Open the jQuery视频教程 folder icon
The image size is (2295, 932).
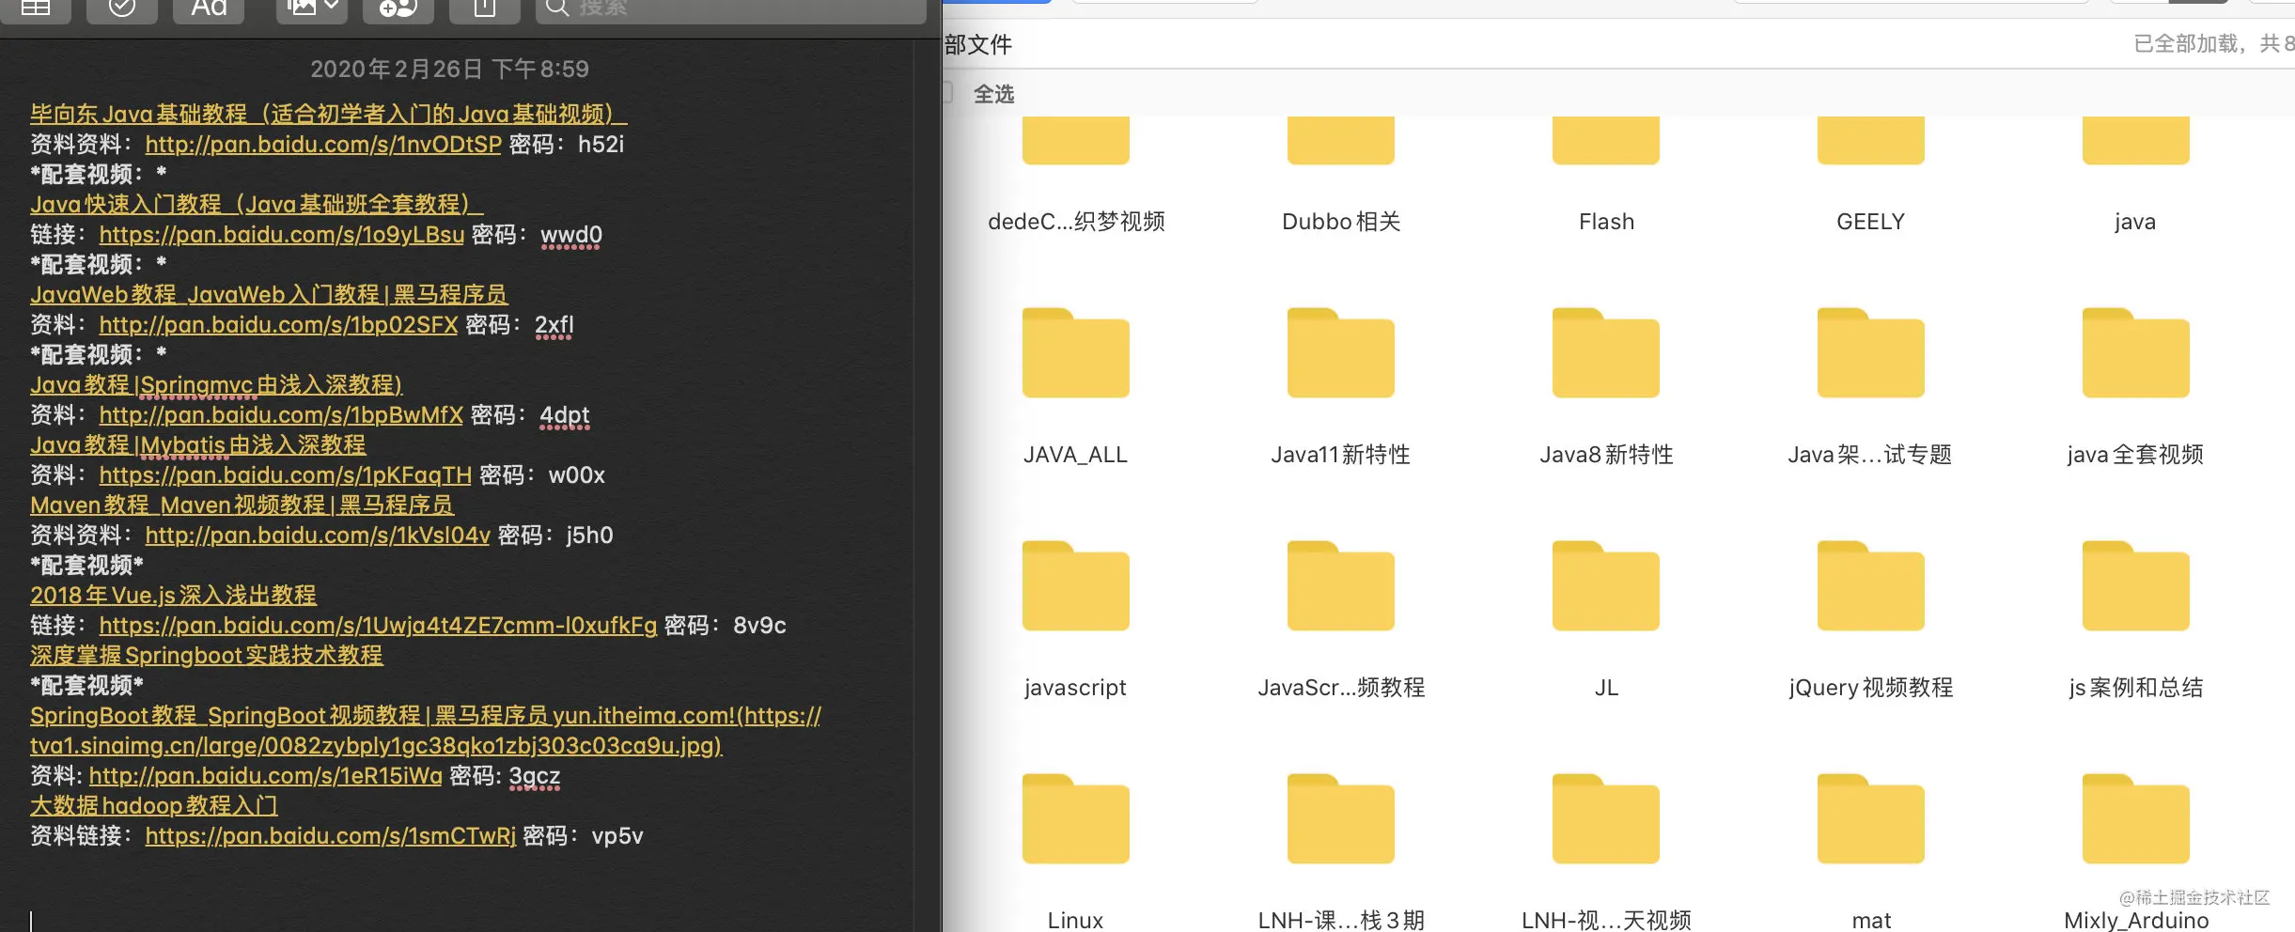[1871, 585]
